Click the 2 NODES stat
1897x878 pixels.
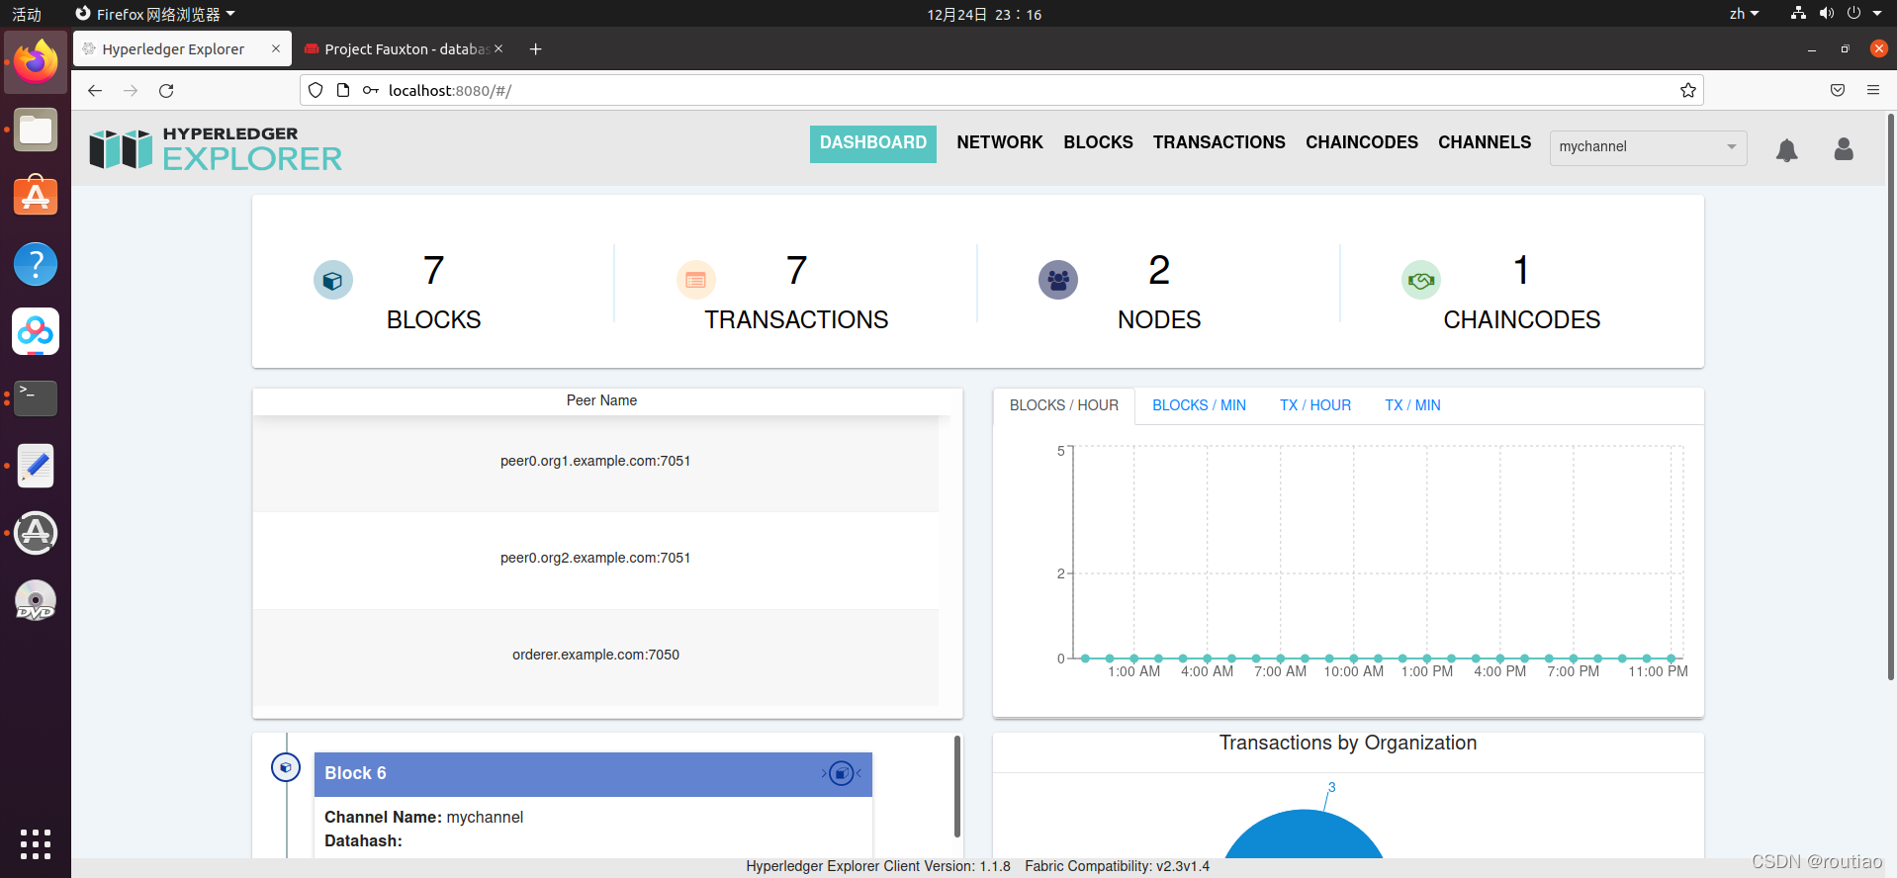[x=1159, y=293]
